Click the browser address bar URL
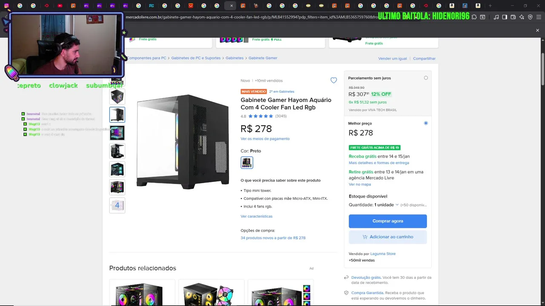Viewport: 545px width, 306px height. (251, 17)
